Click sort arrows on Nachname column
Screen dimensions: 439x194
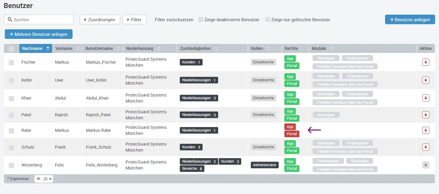click(48, 49)
